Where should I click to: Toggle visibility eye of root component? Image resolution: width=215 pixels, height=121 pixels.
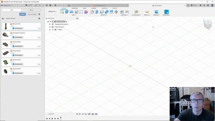click(51, 22)
